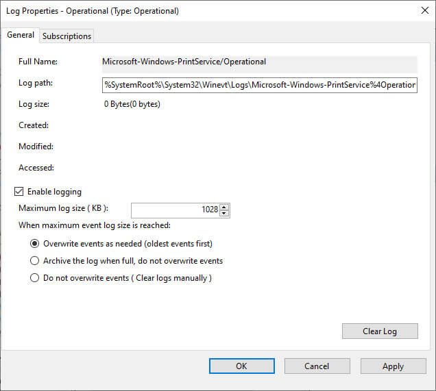Toggle the Enable logging checkbox
The height and width of the screenshot is (391, 436).
coord(19,192)
